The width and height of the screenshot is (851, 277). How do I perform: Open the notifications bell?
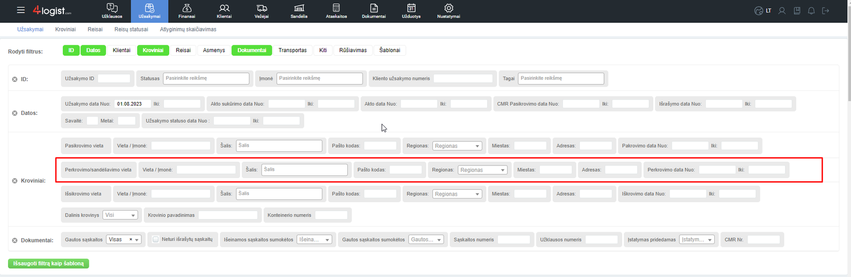click(x=811, y=11)
